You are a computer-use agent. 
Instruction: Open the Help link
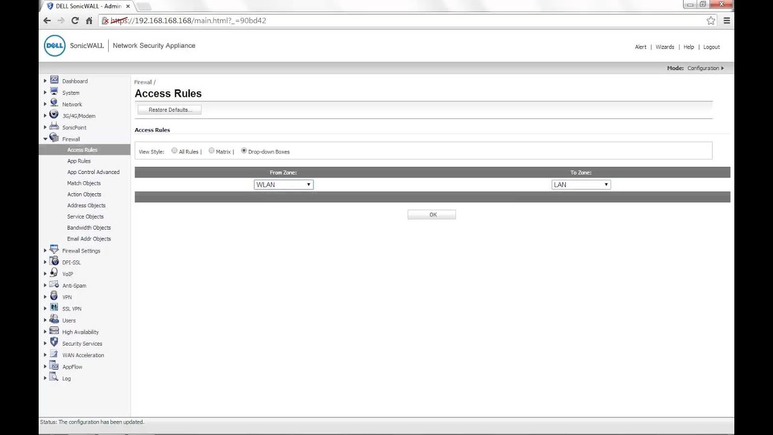(x=688, y=47)
